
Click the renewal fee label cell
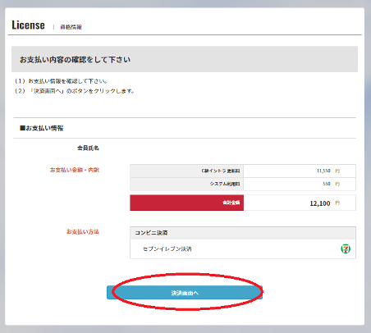pyautogui.click(x=187, y=171)
